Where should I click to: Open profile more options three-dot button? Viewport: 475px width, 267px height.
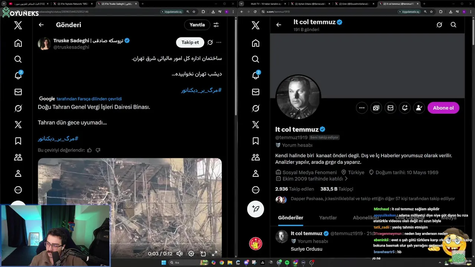pyautogui.click(x=362, y=108)
